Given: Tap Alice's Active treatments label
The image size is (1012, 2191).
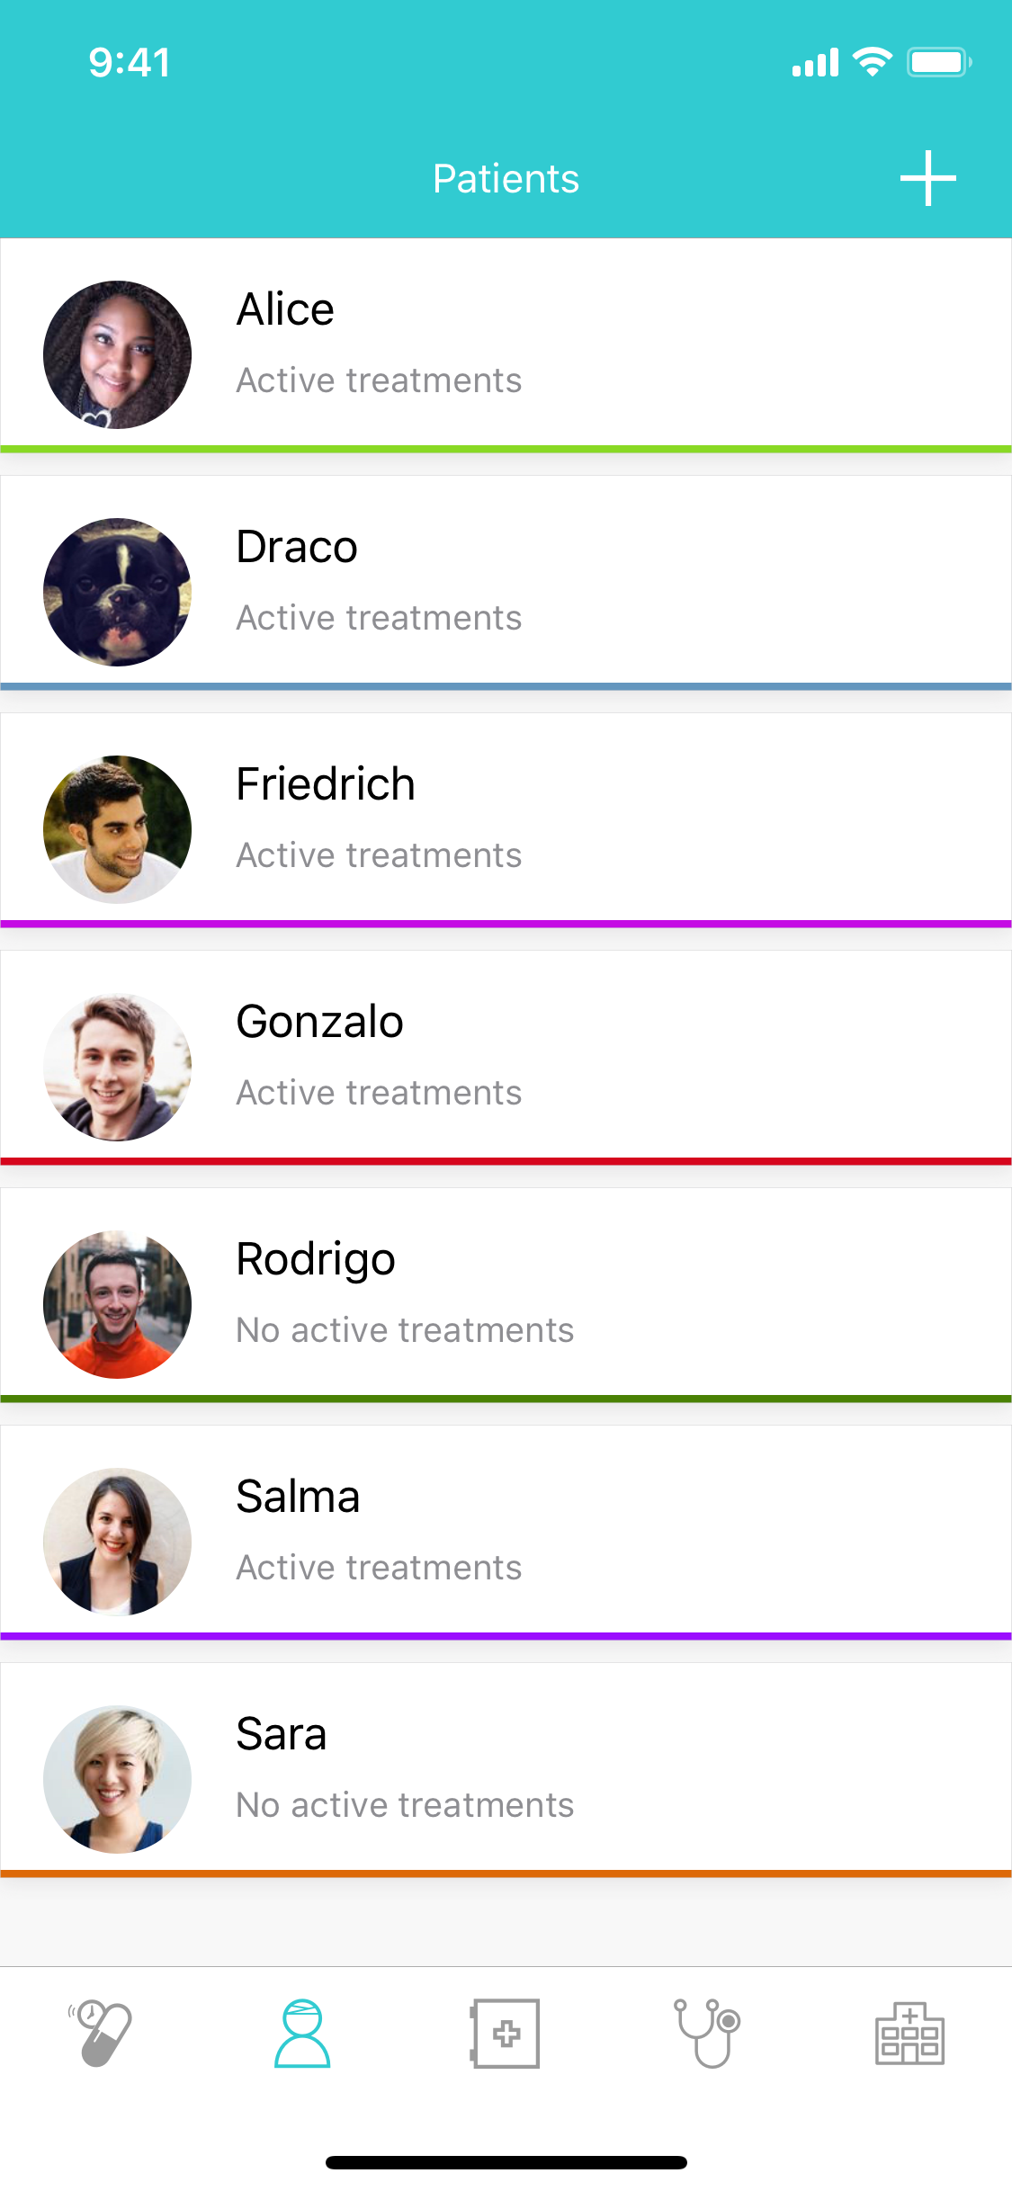Looking at the screenshot, I should click(x=379, y=380).
